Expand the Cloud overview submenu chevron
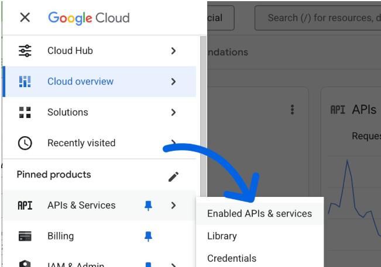 (173, 82)
